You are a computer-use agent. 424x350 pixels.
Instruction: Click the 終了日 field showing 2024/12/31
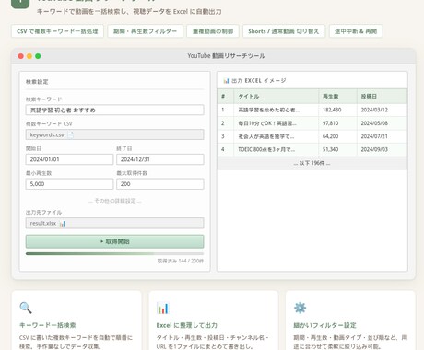pos(160,159)
